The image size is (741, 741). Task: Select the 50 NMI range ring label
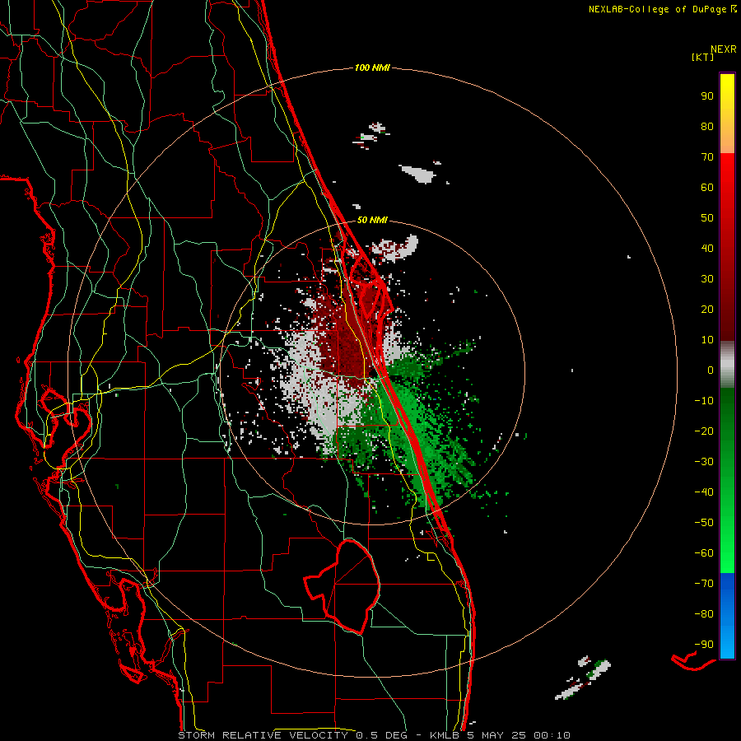tap(372, 220)
